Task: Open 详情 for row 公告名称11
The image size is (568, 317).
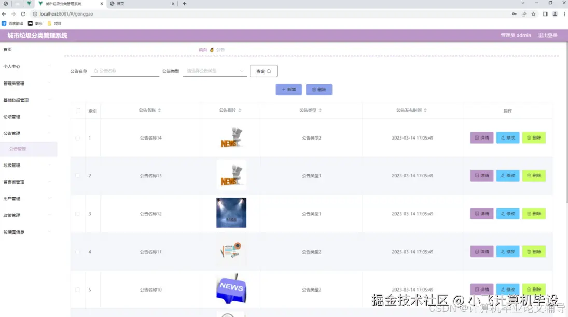Action: [482, 252]
